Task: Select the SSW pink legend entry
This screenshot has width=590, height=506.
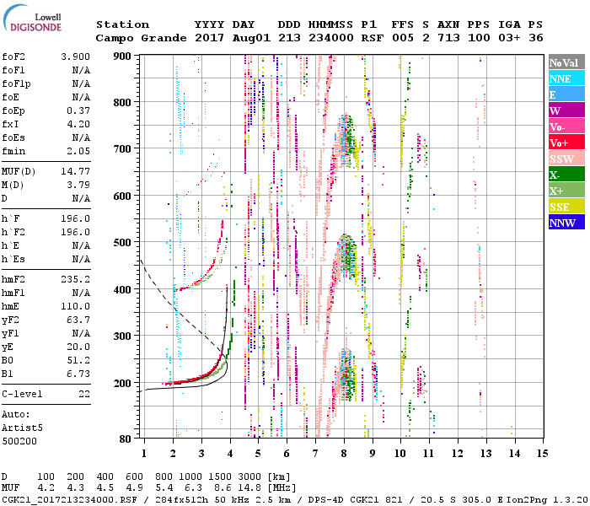Action: [566, 159]
